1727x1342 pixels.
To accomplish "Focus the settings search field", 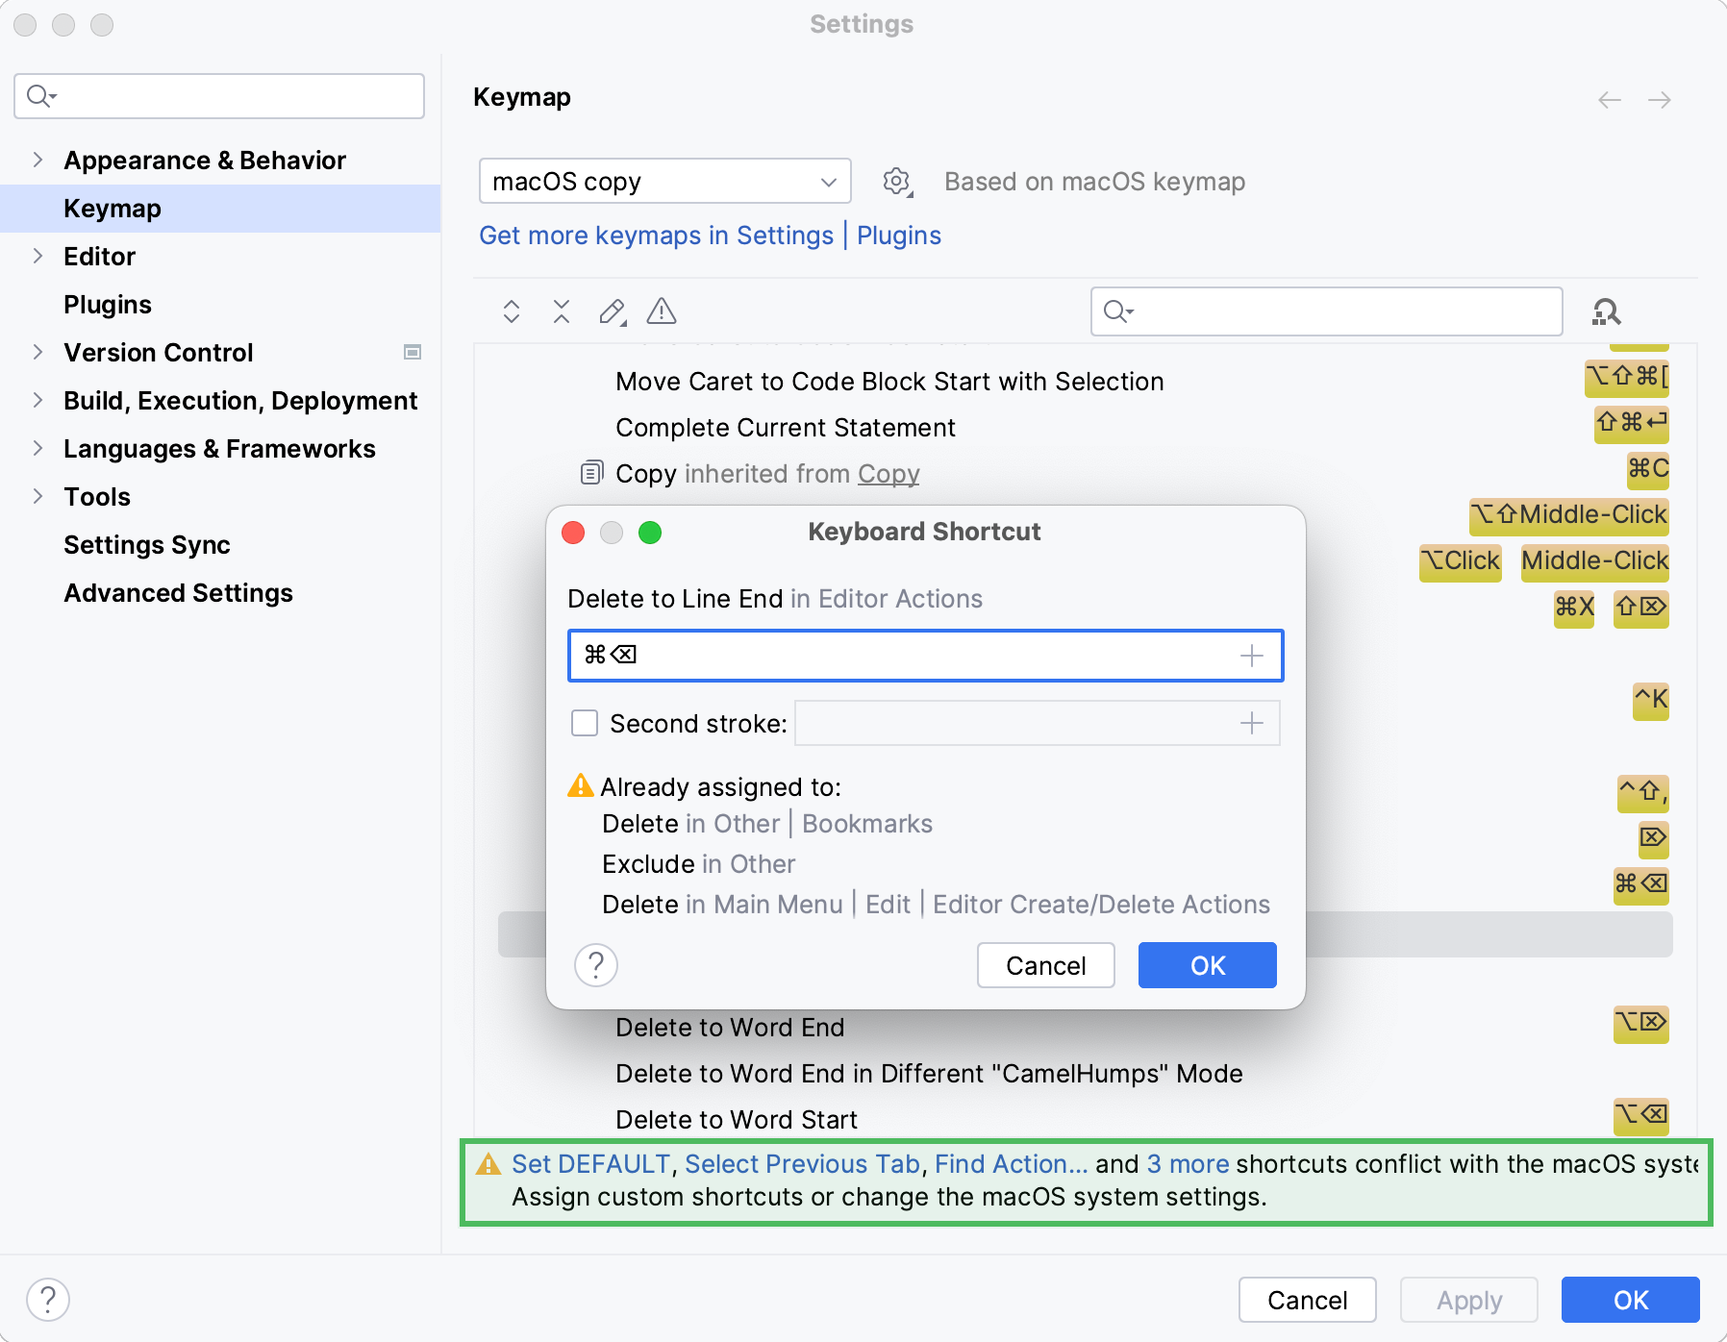I will pos(219,96).
